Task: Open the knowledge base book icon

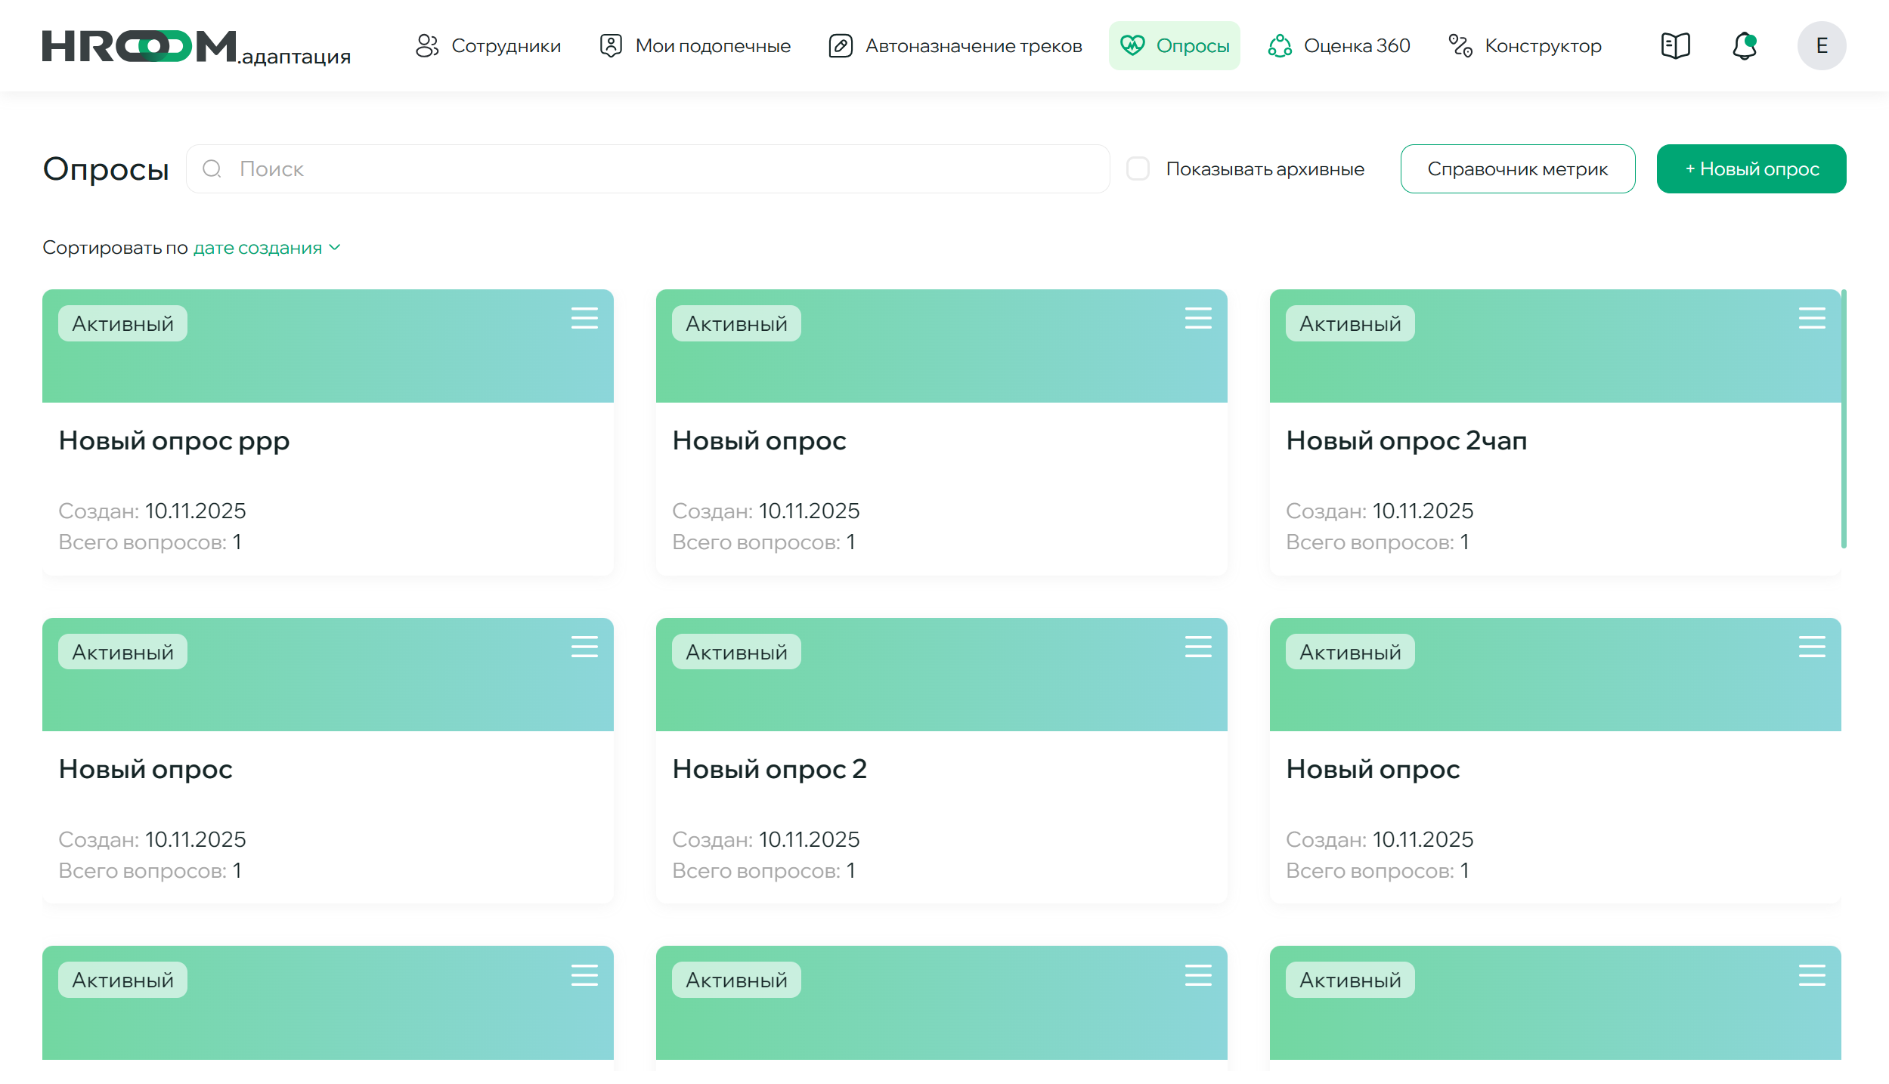Action: coord(1675,46)
